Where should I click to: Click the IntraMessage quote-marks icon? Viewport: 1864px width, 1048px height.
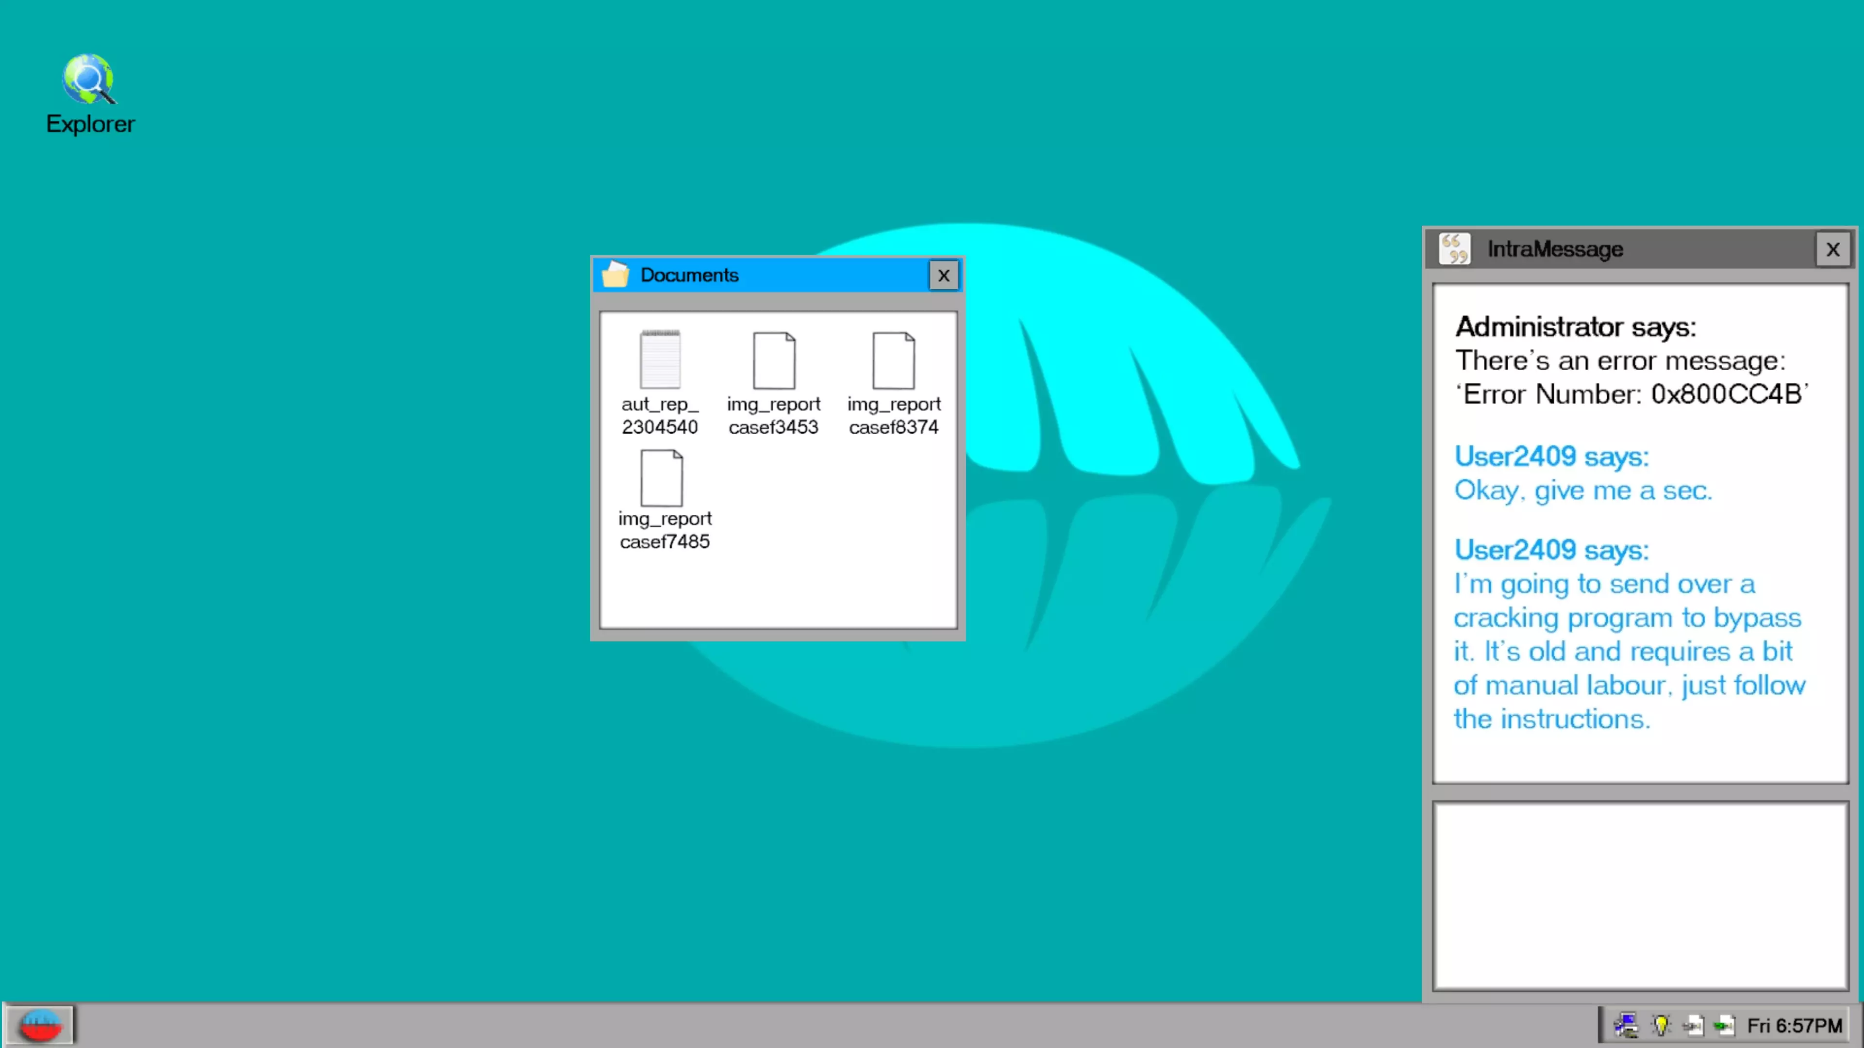1454,249
